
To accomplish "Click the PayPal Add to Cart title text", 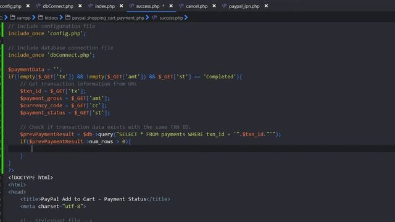I will [x=93, y=199].
